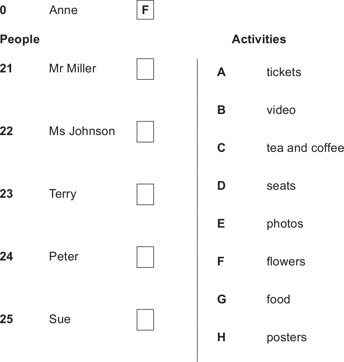This screenshot has height=362, width=344.
Task: Click the name 'Ms Johnson'
Action: 82,131
